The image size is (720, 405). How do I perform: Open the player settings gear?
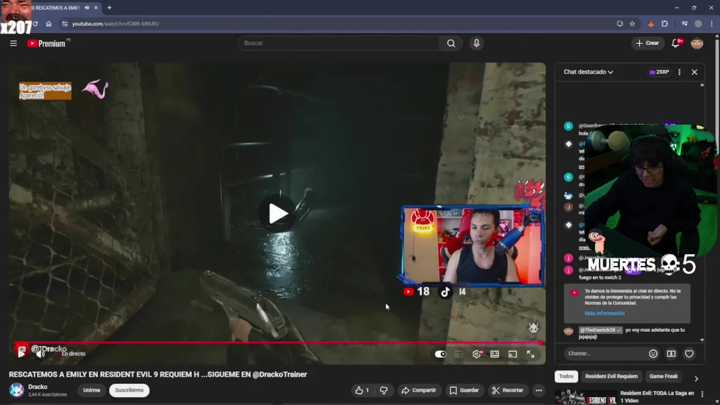coord(477,354)
